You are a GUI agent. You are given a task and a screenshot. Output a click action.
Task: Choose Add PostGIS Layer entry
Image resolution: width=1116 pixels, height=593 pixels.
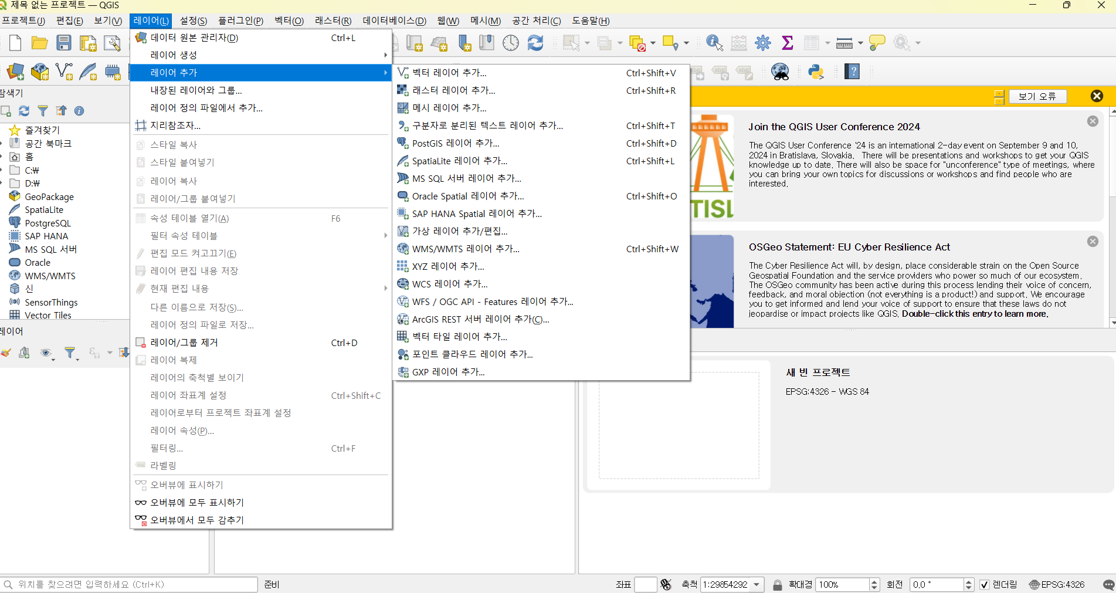(541, 143)
